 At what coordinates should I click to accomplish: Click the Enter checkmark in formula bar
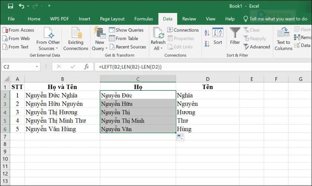click(x=73, y=67)
